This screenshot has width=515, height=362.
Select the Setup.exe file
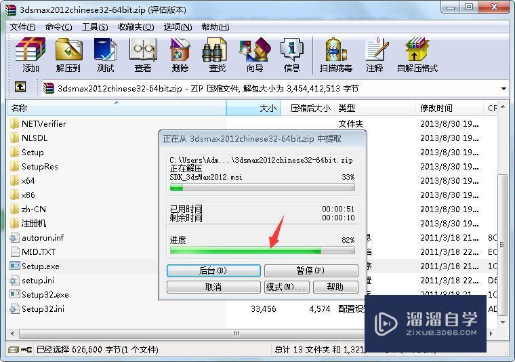tap(35, 266)
